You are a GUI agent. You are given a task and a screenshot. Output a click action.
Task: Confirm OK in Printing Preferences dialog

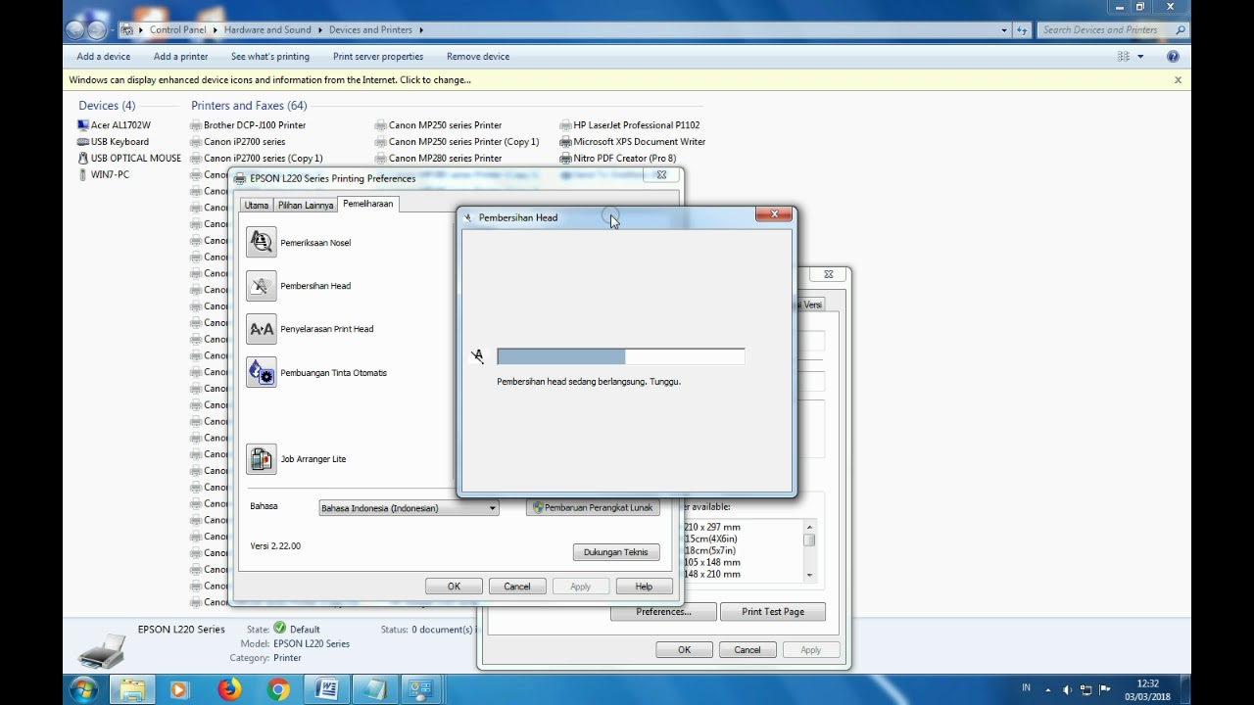[x=454, y=587]
